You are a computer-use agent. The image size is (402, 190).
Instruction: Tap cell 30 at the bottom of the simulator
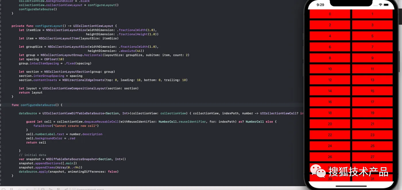330,178
